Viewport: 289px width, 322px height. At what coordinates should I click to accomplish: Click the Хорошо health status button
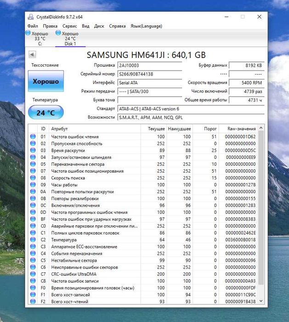click(x=46, y=81)
